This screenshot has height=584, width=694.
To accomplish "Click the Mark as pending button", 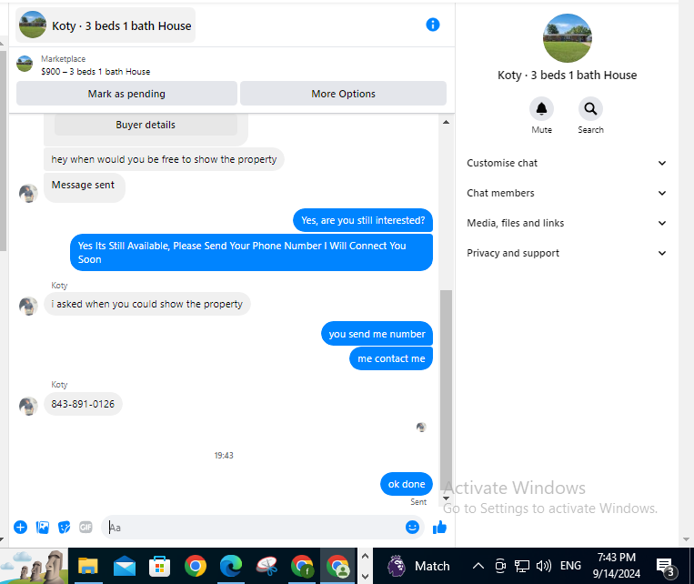I will [x=126, y=94].
